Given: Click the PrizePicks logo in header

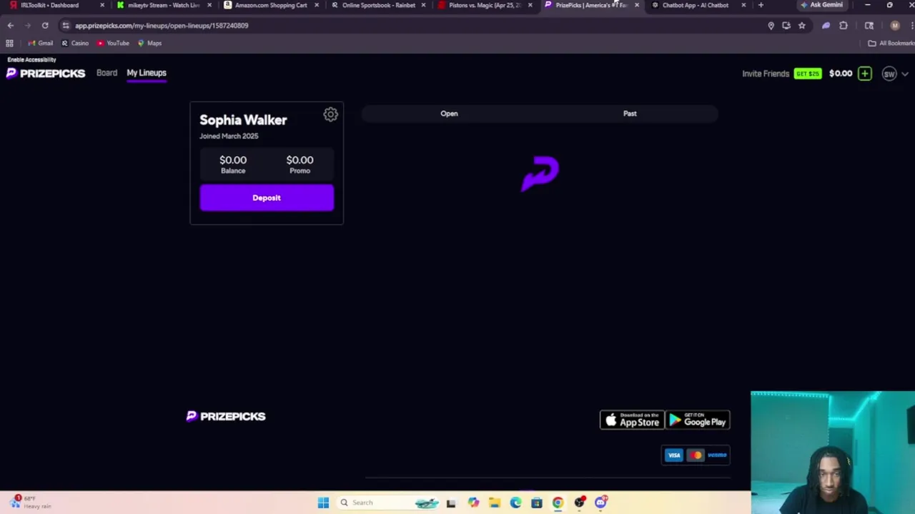Looking at the screenshot, I should click(46, 74).
